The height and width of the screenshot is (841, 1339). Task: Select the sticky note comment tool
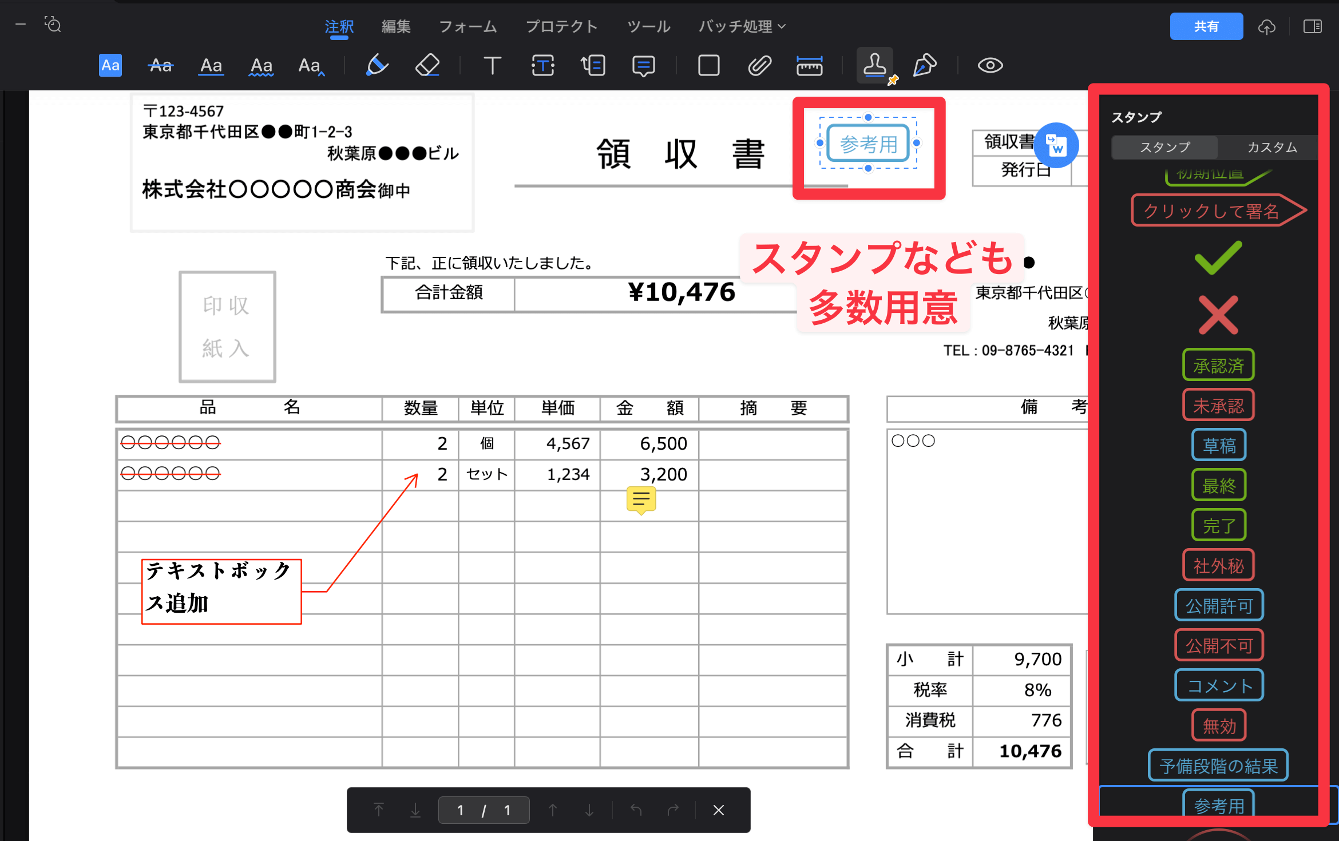[644, 66]
